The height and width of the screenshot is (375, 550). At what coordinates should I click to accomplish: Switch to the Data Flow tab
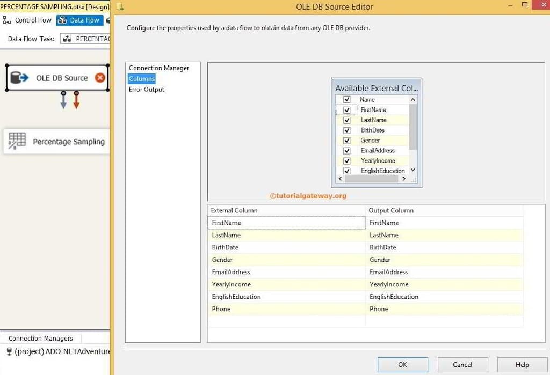pyautogui.click(x=80, y=20)
